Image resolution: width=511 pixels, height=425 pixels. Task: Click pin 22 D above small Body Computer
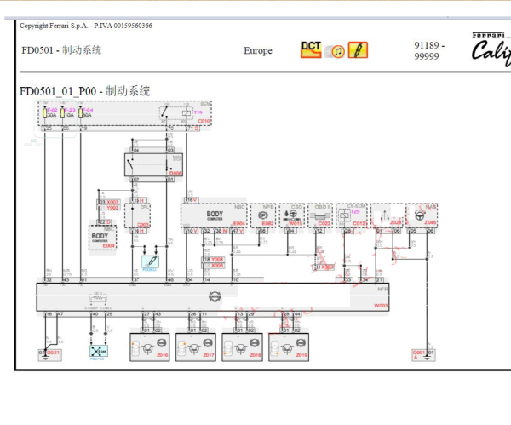105,222
